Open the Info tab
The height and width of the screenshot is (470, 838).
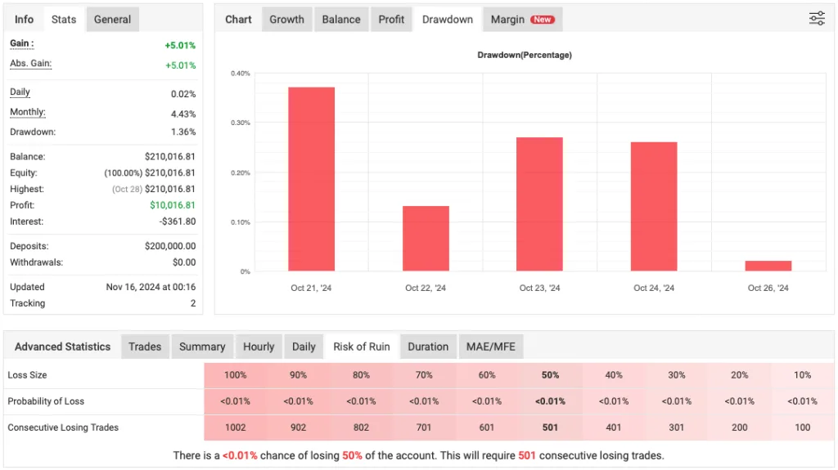pyautogui.click(x=24, y=20)
